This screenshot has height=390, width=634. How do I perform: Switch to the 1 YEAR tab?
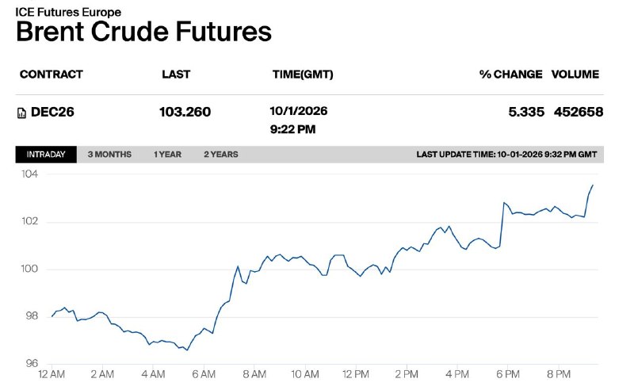click(168, 155)
